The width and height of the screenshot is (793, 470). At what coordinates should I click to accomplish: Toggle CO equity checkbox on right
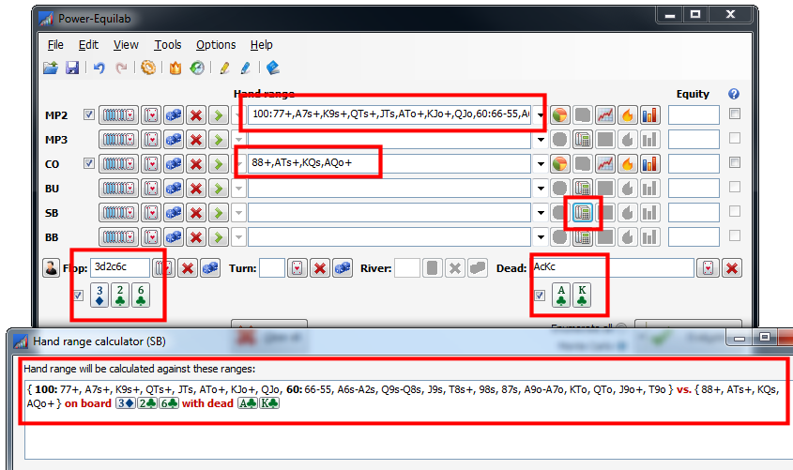point(735,162)
